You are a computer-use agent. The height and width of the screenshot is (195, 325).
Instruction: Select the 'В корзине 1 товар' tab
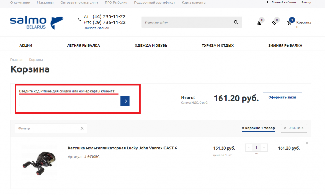258,128
